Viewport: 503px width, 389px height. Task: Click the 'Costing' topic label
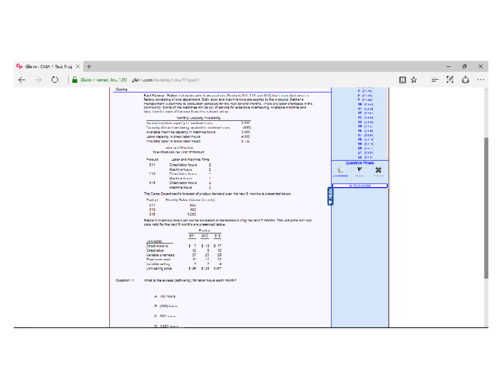(x=121, y=89)
